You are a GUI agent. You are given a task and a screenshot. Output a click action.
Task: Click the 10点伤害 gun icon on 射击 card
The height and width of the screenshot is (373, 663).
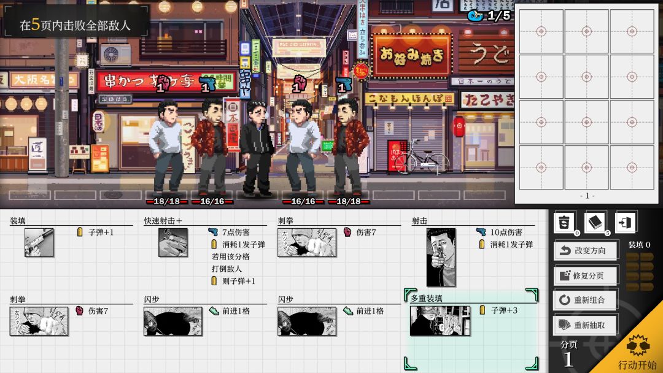[x=481, y=232]
